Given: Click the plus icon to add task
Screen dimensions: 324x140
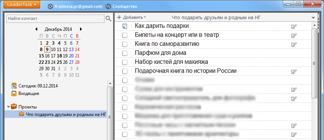Looking at the screenshot, I should click(x=119, y=17).
